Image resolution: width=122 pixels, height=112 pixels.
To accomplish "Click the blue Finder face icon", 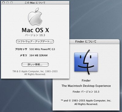I will pyautogui.click(x=86, y=62).
